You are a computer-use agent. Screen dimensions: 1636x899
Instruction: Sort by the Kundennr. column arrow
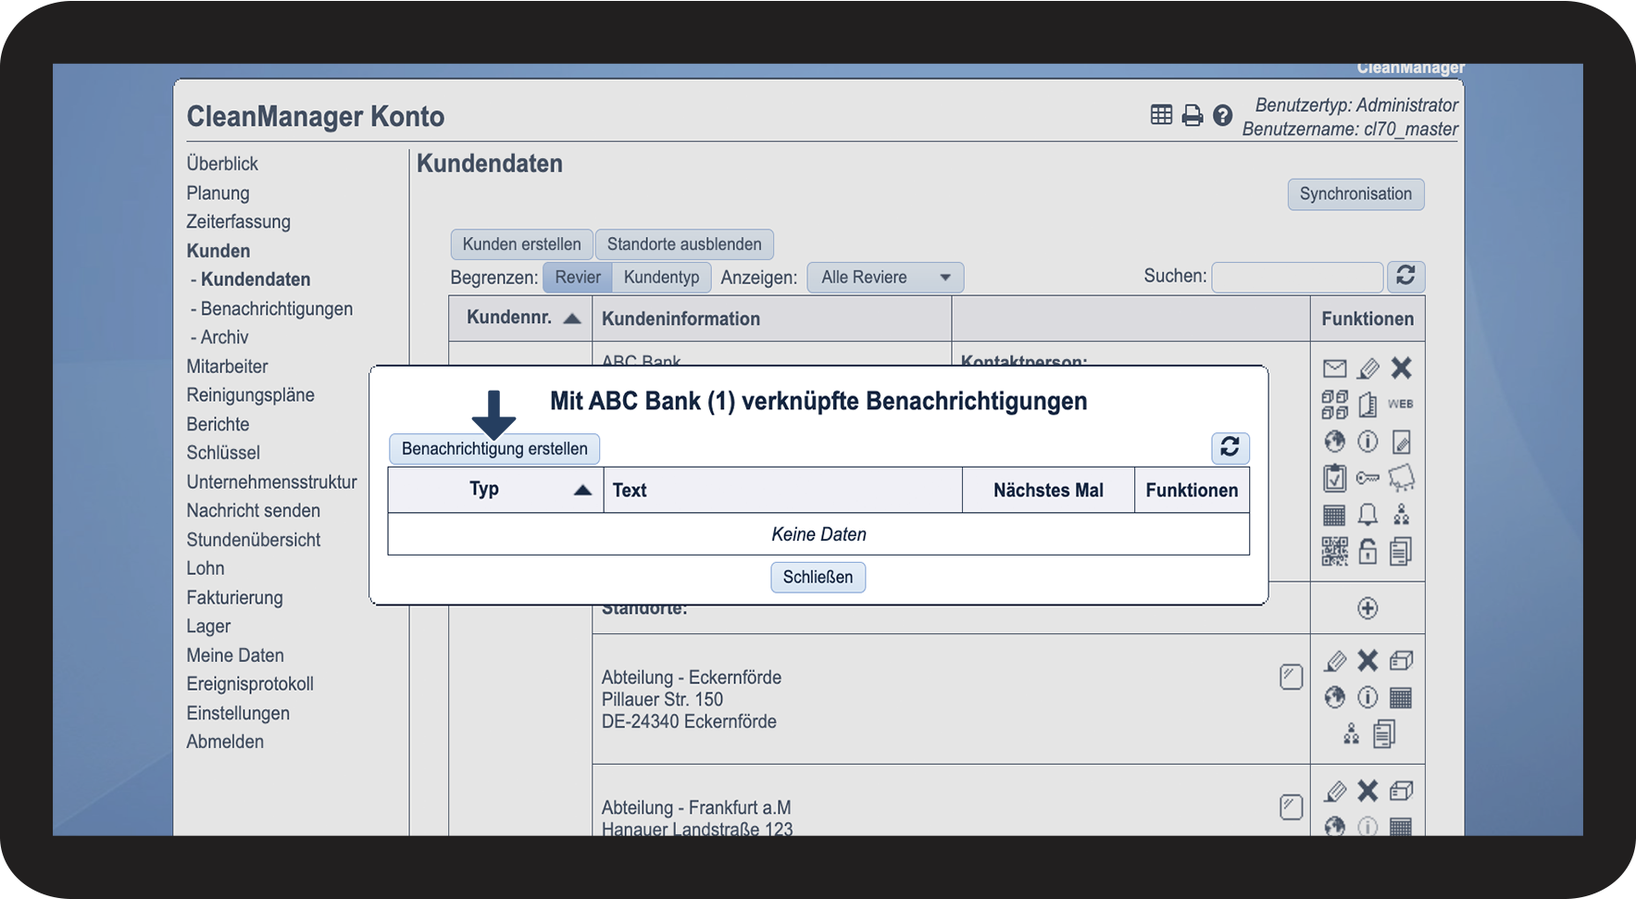click(x=572, y=318)
